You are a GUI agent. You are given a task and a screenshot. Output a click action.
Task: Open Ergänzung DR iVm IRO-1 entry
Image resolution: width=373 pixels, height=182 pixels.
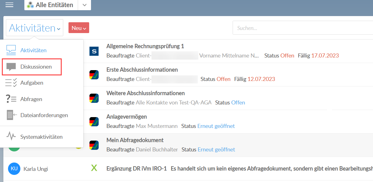point(136,169)
